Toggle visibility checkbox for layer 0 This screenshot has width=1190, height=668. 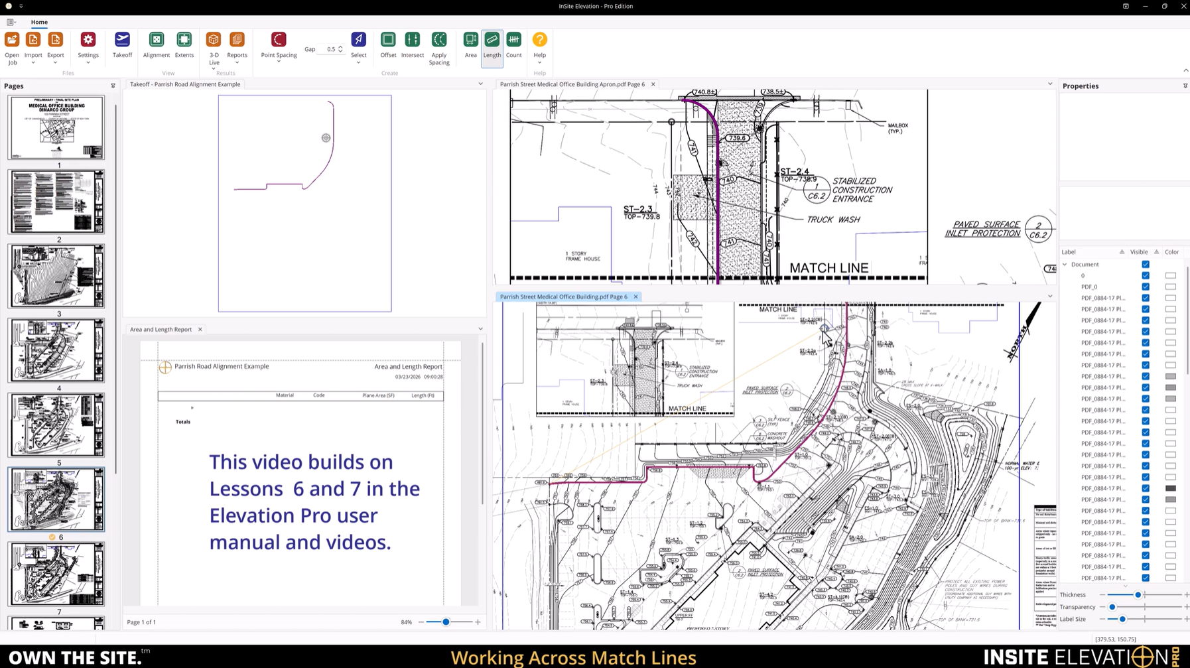coord(1146,275)
